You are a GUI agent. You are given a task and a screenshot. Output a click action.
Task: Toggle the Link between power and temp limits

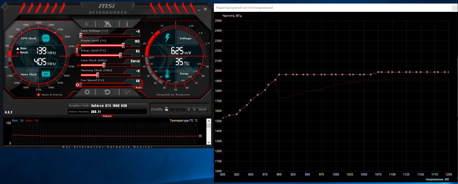tap(77, 50)
